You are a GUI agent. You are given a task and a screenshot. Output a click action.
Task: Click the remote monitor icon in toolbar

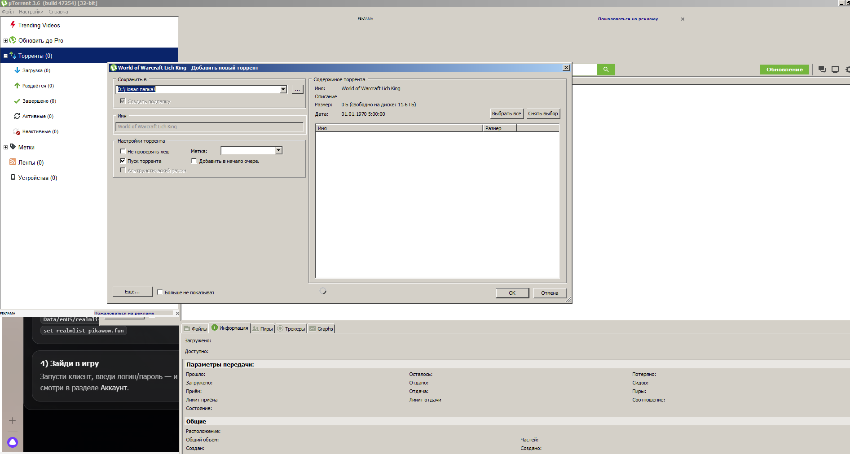835,70
